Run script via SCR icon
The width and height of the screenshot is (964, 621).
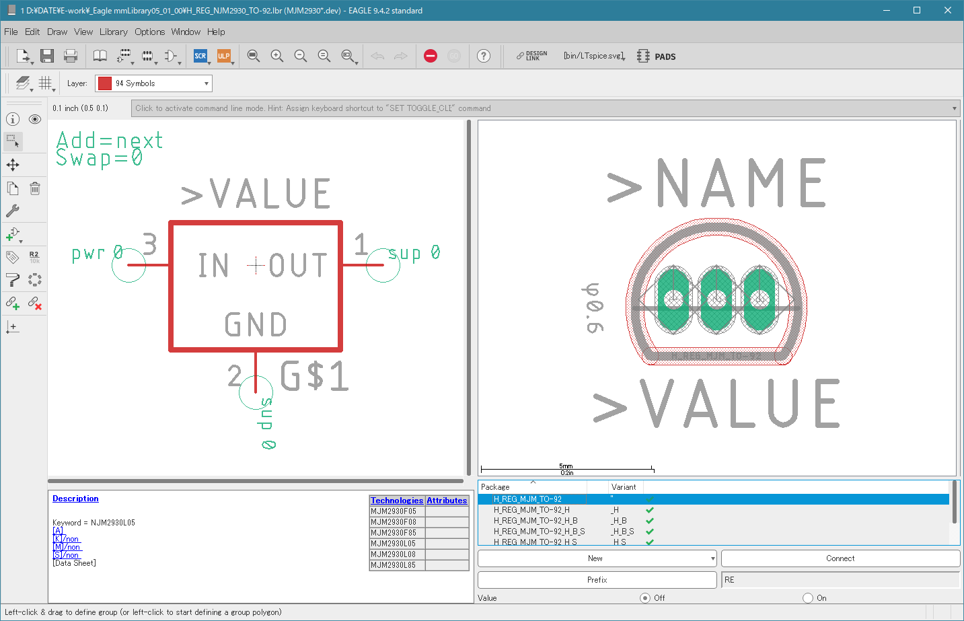tap(200, 56)
